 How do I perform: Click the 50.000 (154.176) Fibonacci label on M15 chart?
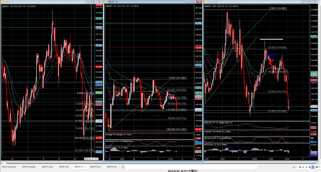point(277,92)
